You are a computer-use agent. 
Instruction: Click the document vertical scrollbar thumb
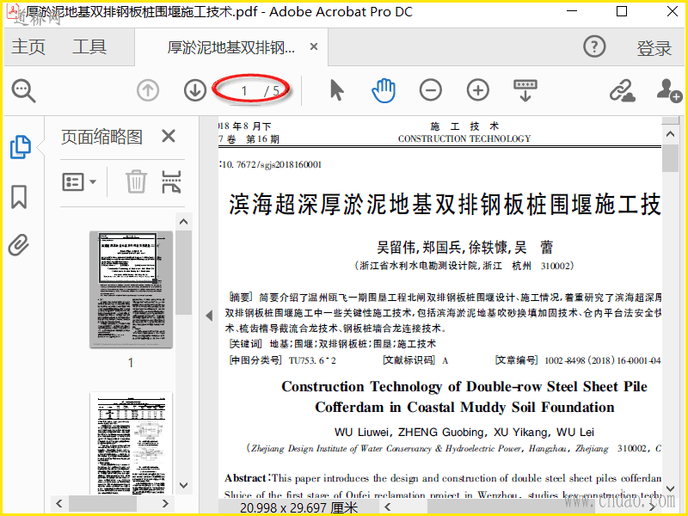tap(670, 158)
